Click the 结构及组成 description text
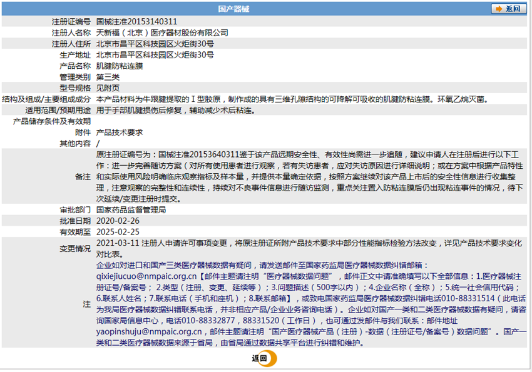The height and width of the screenshot is (372, 532). pos(292,99)
